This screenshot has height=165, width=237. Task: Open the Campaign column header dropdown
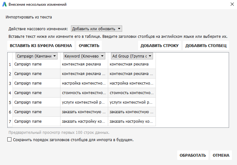pos(37,56)
